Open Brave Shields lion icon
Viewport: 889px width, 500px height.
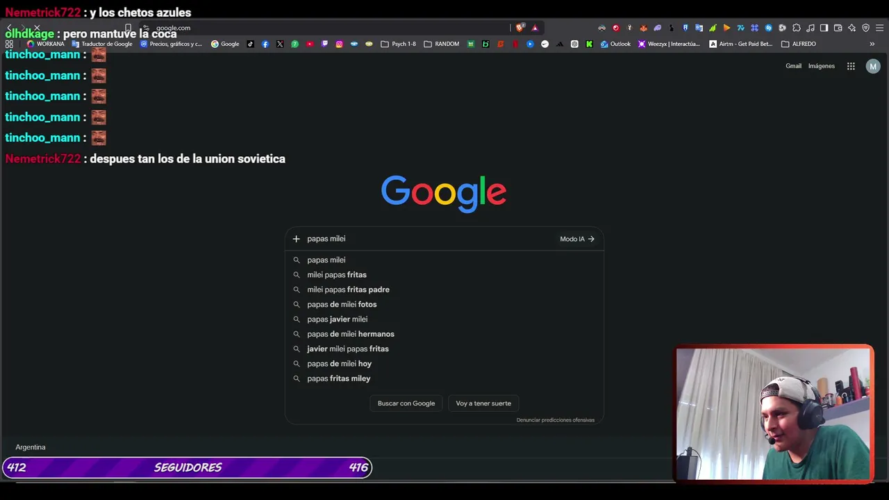pos(520,28)
